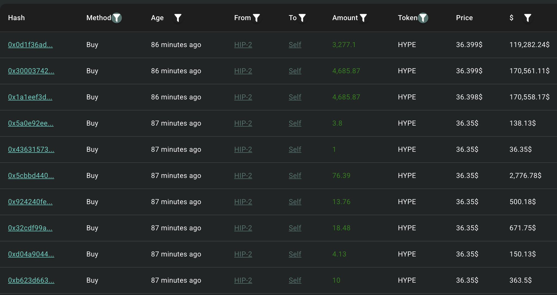The height and width of the screenshot is (295, 557).
Task: Filter by Amount column funnel icon
Action: coord(363,18)
